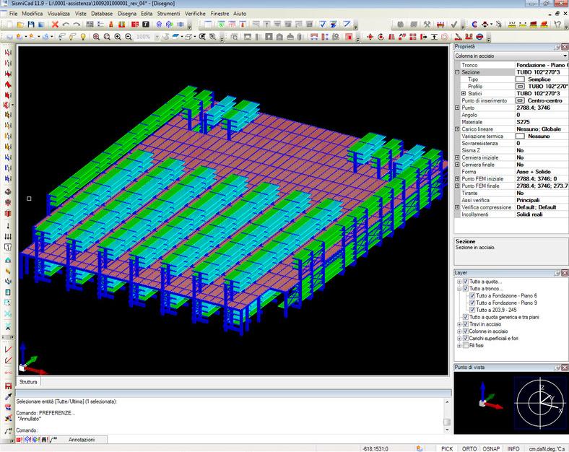Viewport: 569px width, 452px height.
Task: Toggle ORTO mode in status bar
Action: coord(469,448)
